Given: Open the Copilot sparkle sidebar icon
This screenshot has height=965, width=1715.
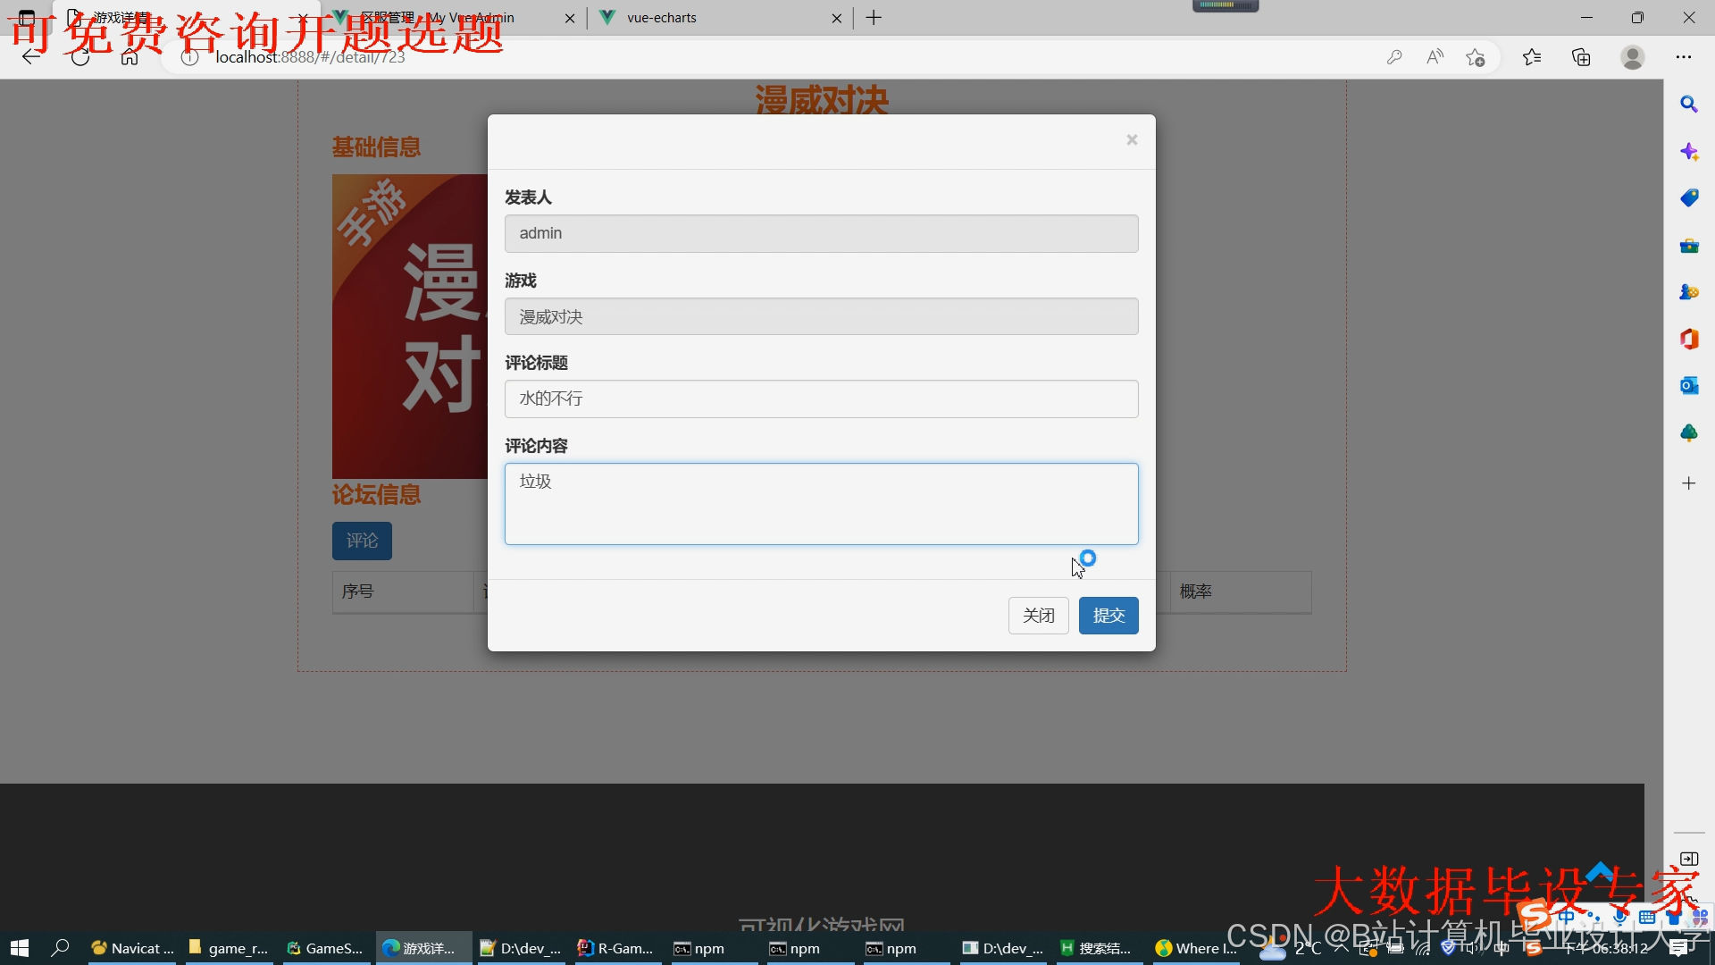Looking at the screenshot, I should coord(1688,152).
